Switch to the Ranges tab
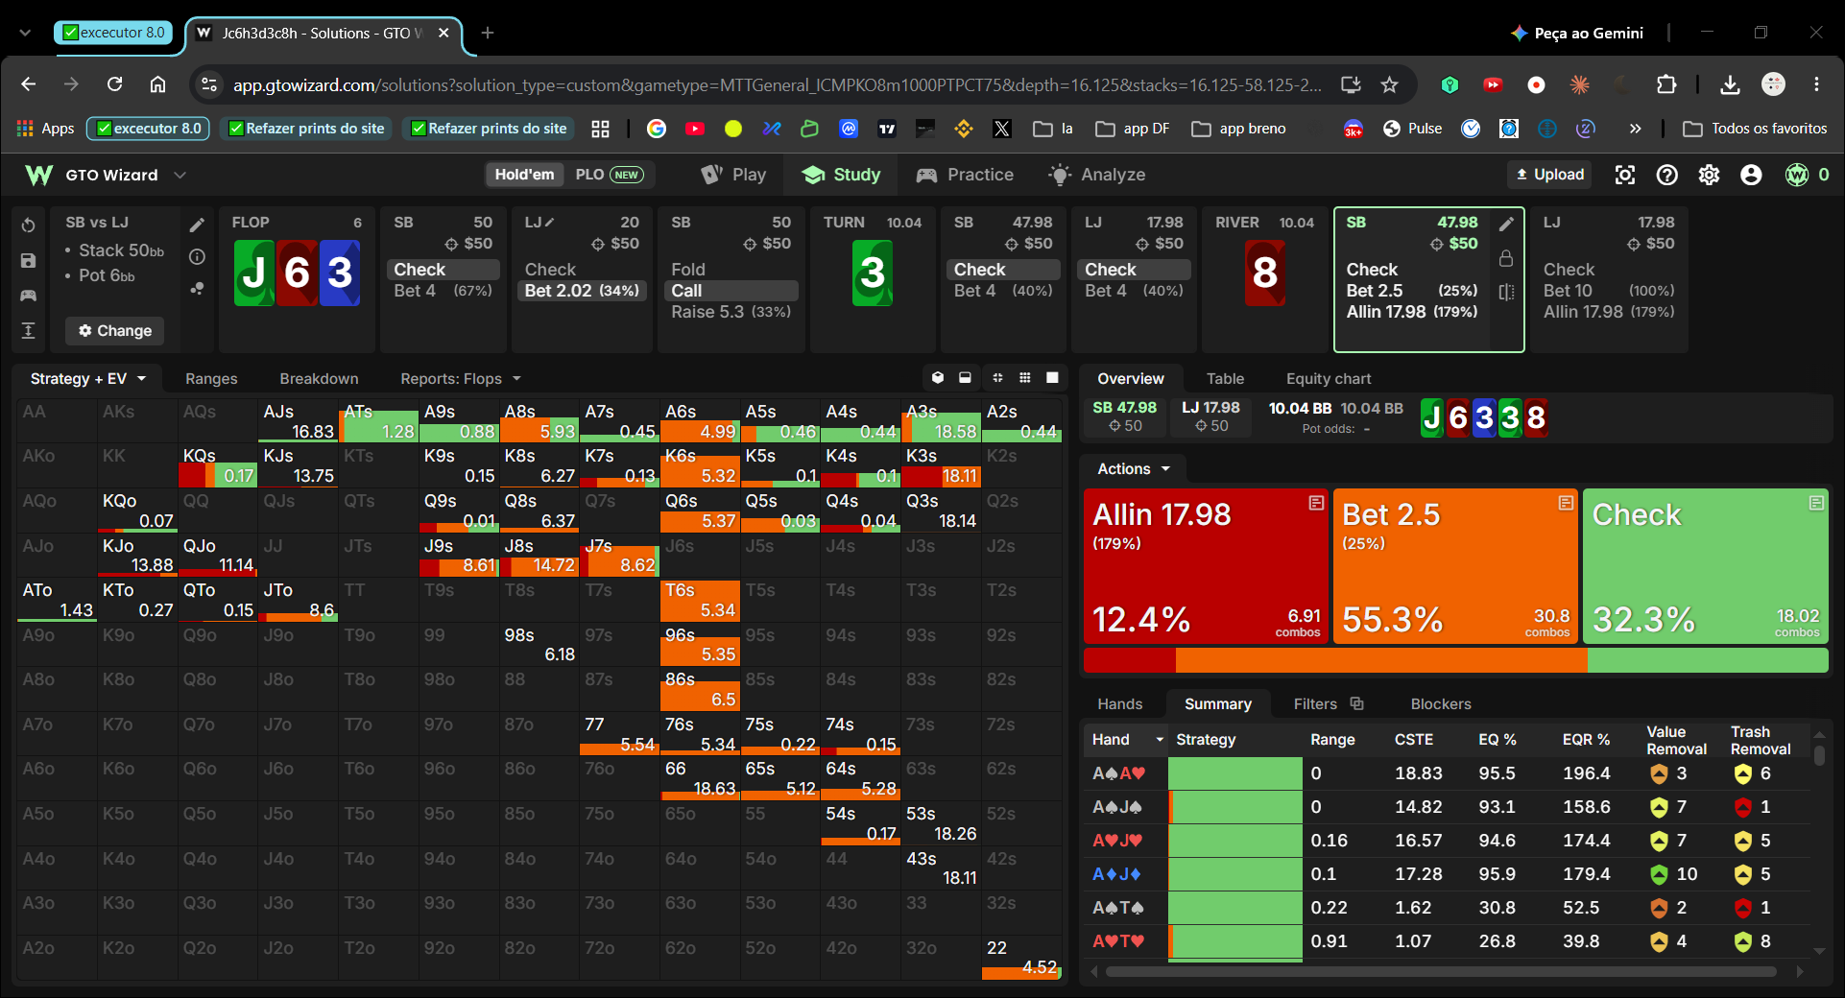This screenshot has height=998, width=1845. click(x=211, y=379)
